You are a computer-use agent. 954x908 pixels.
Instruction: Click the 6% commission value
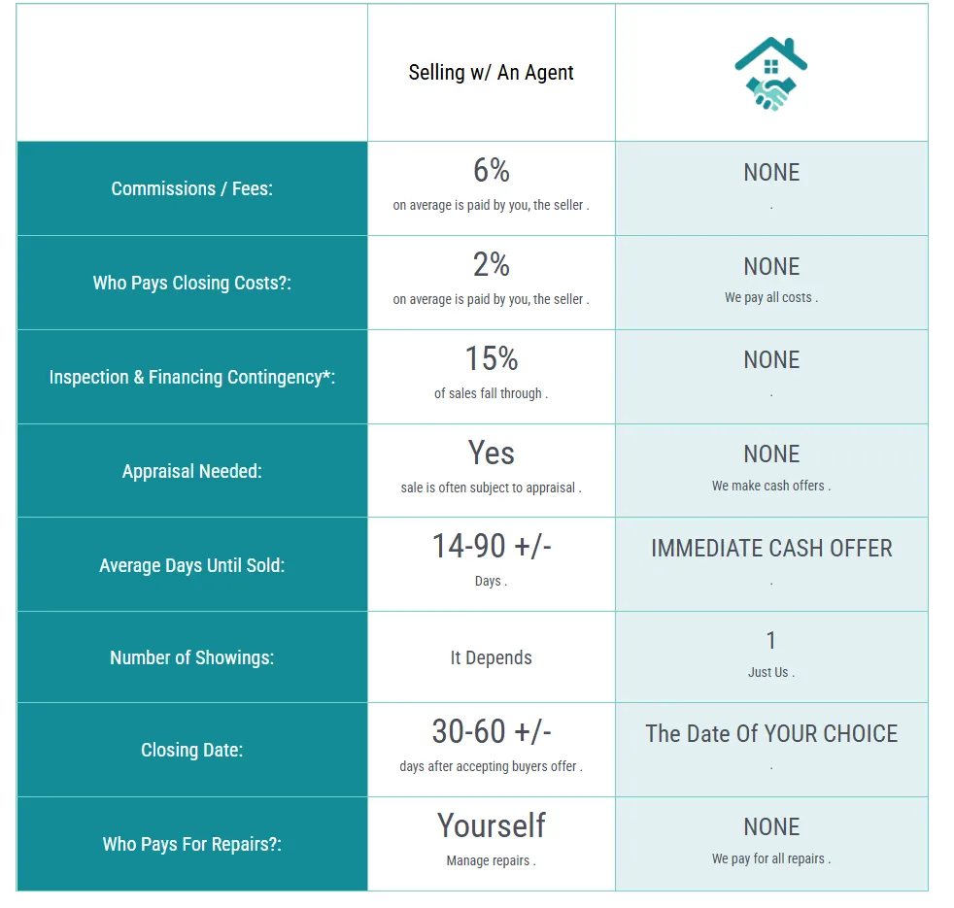(x=491, y=170)
